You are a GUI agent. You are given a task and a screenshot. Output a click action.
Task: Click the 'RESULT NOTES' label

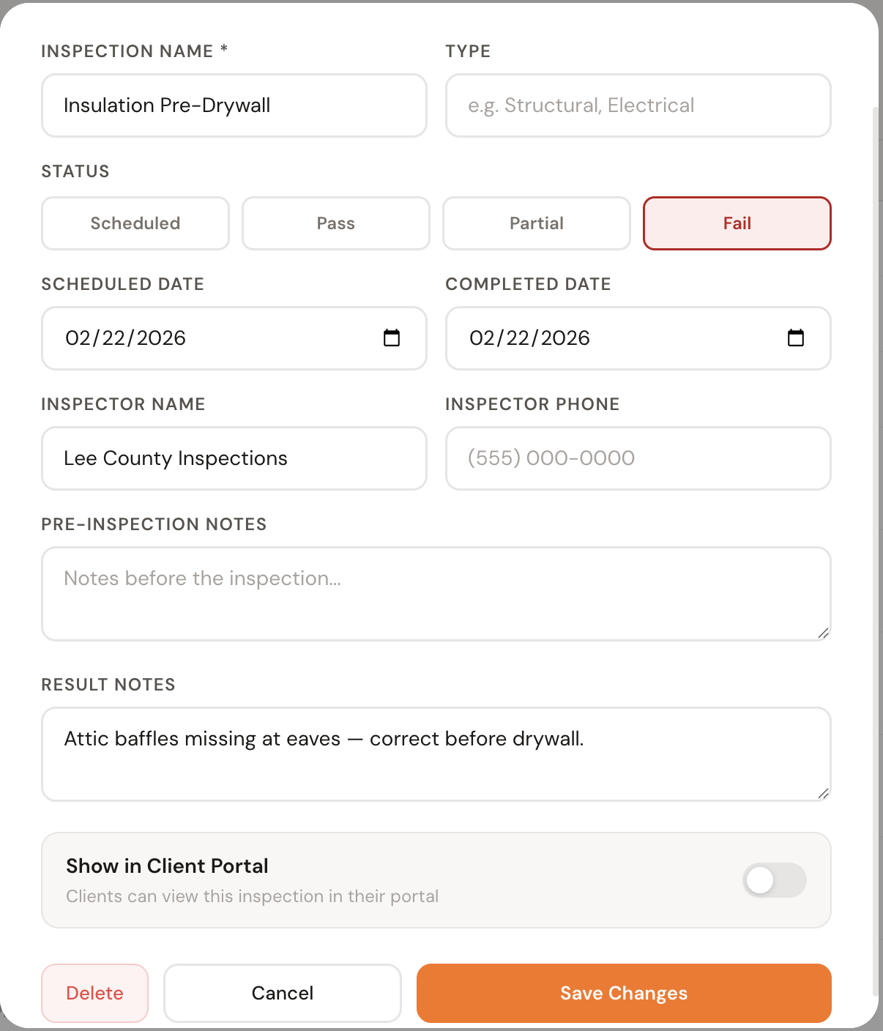pyautogui.click(x=108, y=685)
